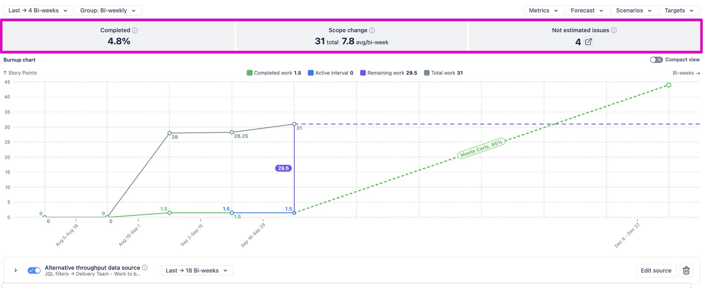Open the Group: Bi-weekly dropdown

[108, 11]
